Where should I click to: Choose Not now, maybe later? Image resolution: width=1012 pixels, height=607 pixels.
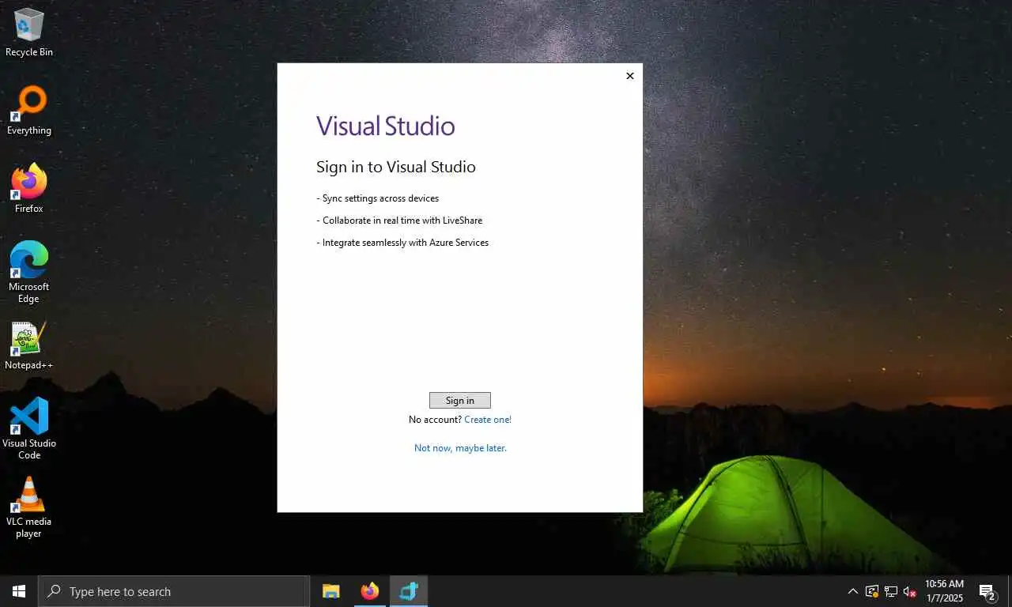point(460,448)
